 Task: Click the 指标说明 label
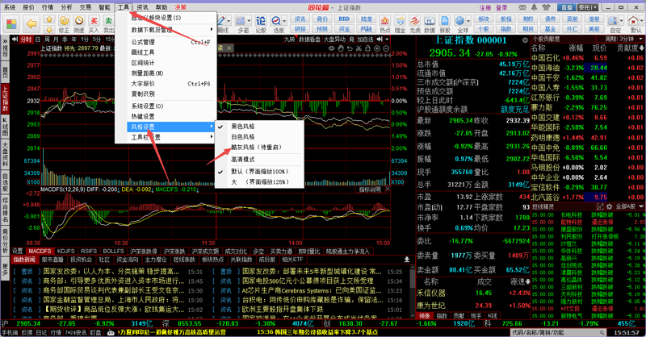tap(370, 189)
